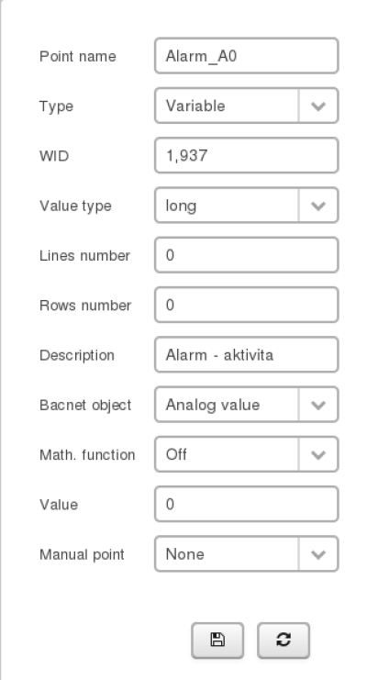
Task: Select the Variable type combo box
Action: click(x=247, y=106)
